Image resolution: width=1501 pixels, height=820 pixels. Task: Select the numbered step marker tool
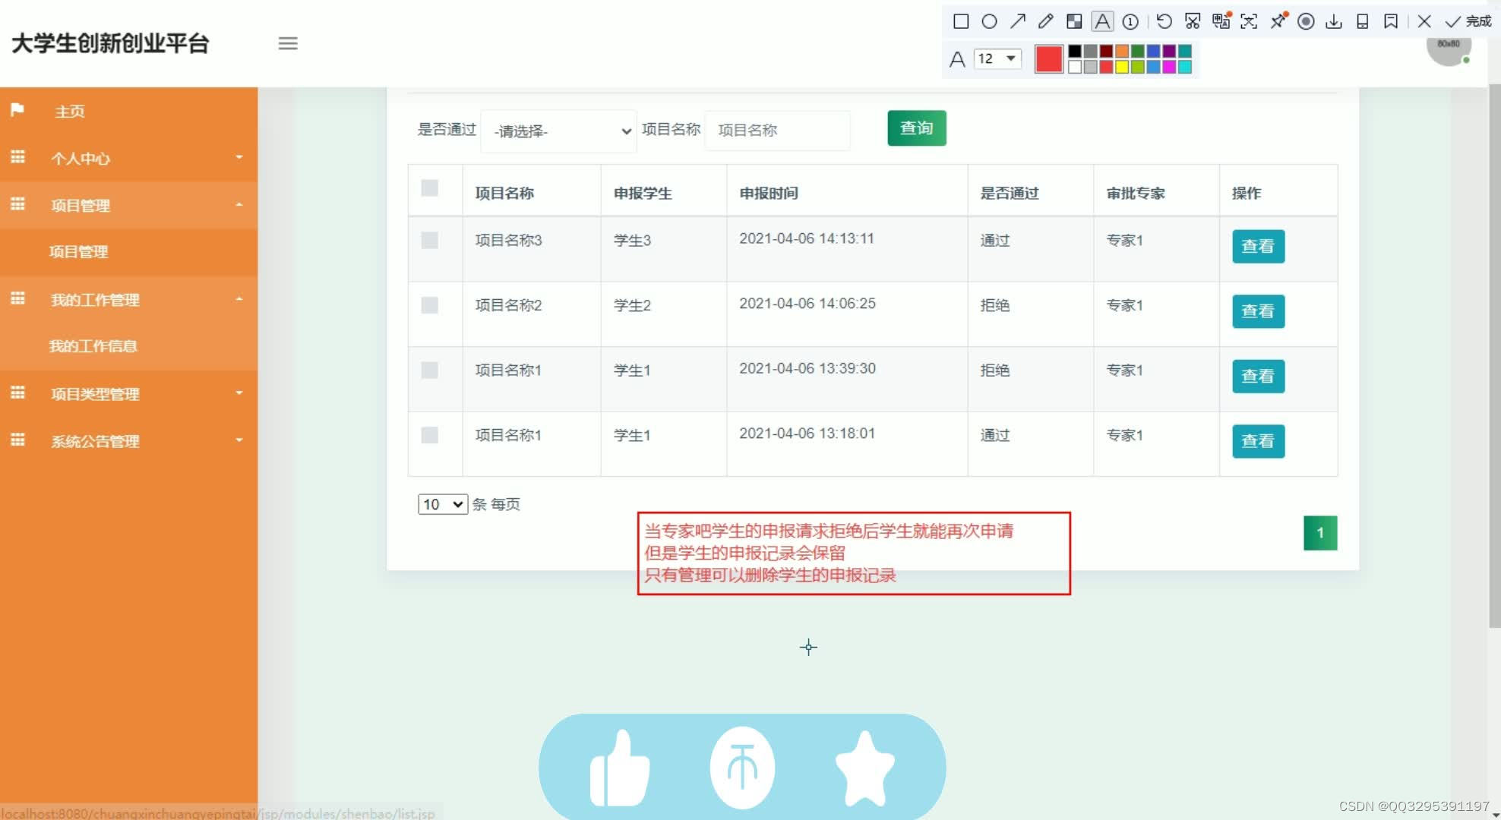[x=1130, y=21]
